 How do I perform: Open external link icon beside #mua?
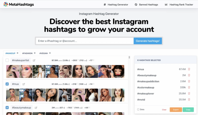(x=24, y=84)
